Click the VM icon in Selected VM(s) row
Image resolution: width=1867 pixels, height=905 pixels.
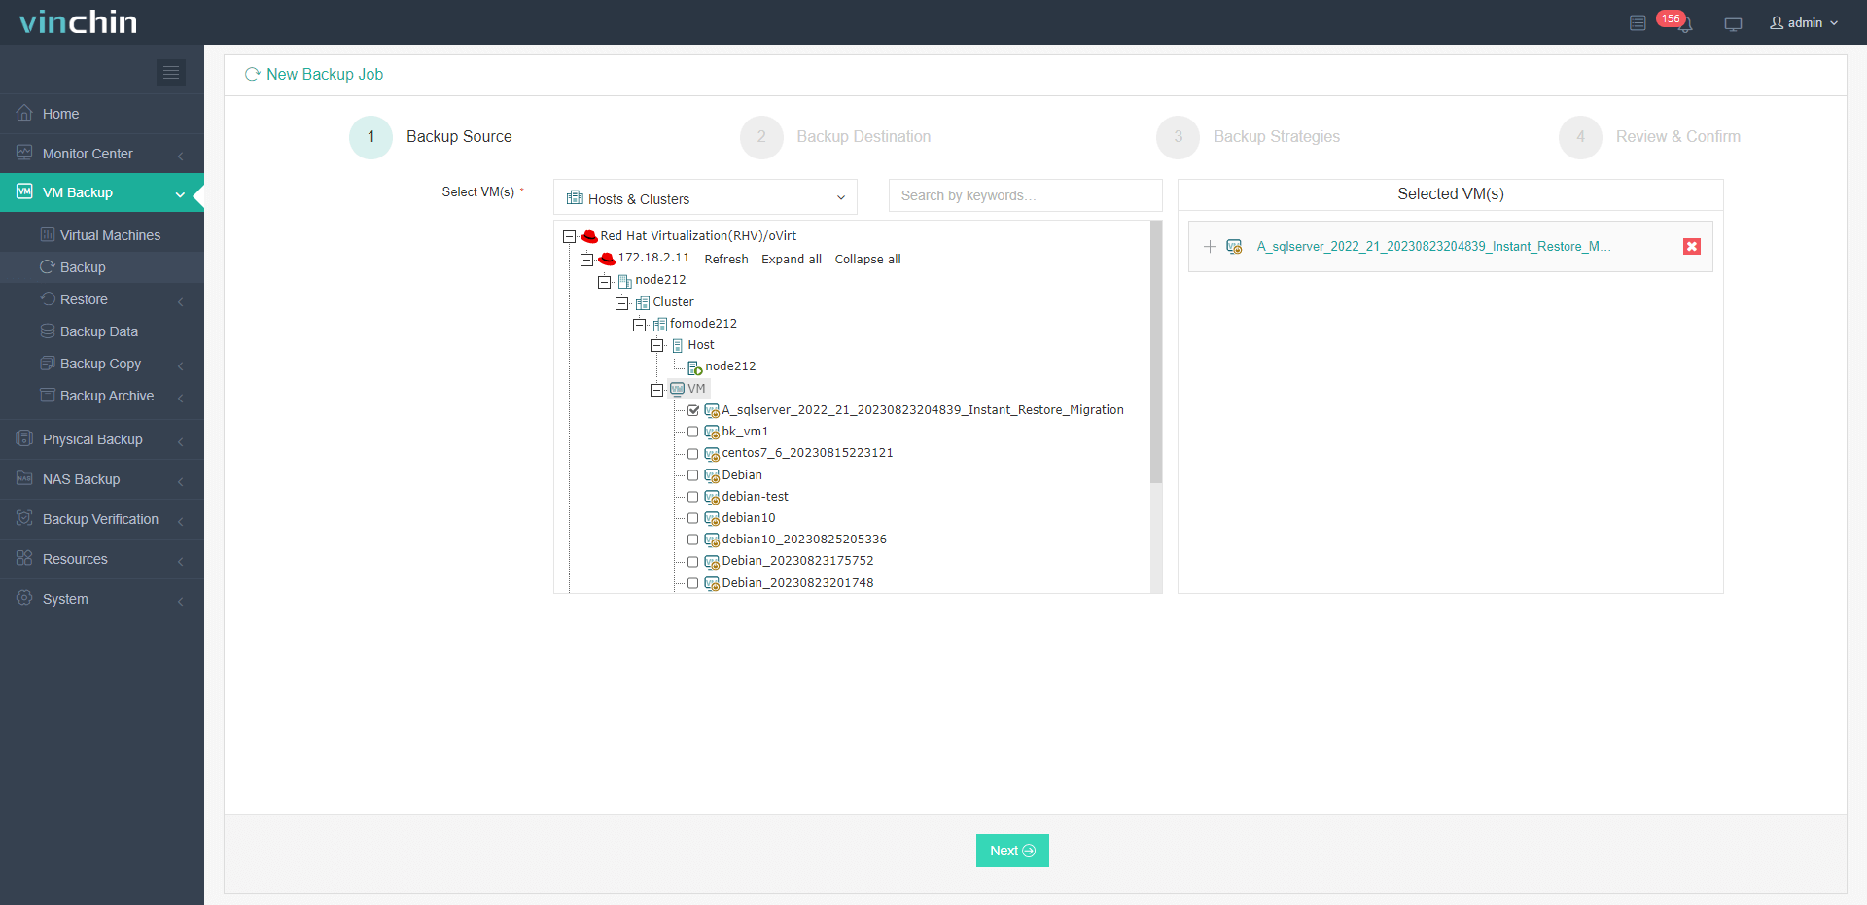(x=1234, y=247)
